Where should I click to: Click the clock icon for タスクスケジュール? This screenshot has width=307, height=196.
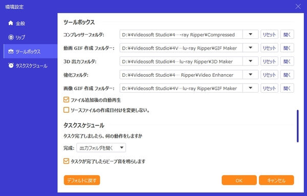(11, 66)
